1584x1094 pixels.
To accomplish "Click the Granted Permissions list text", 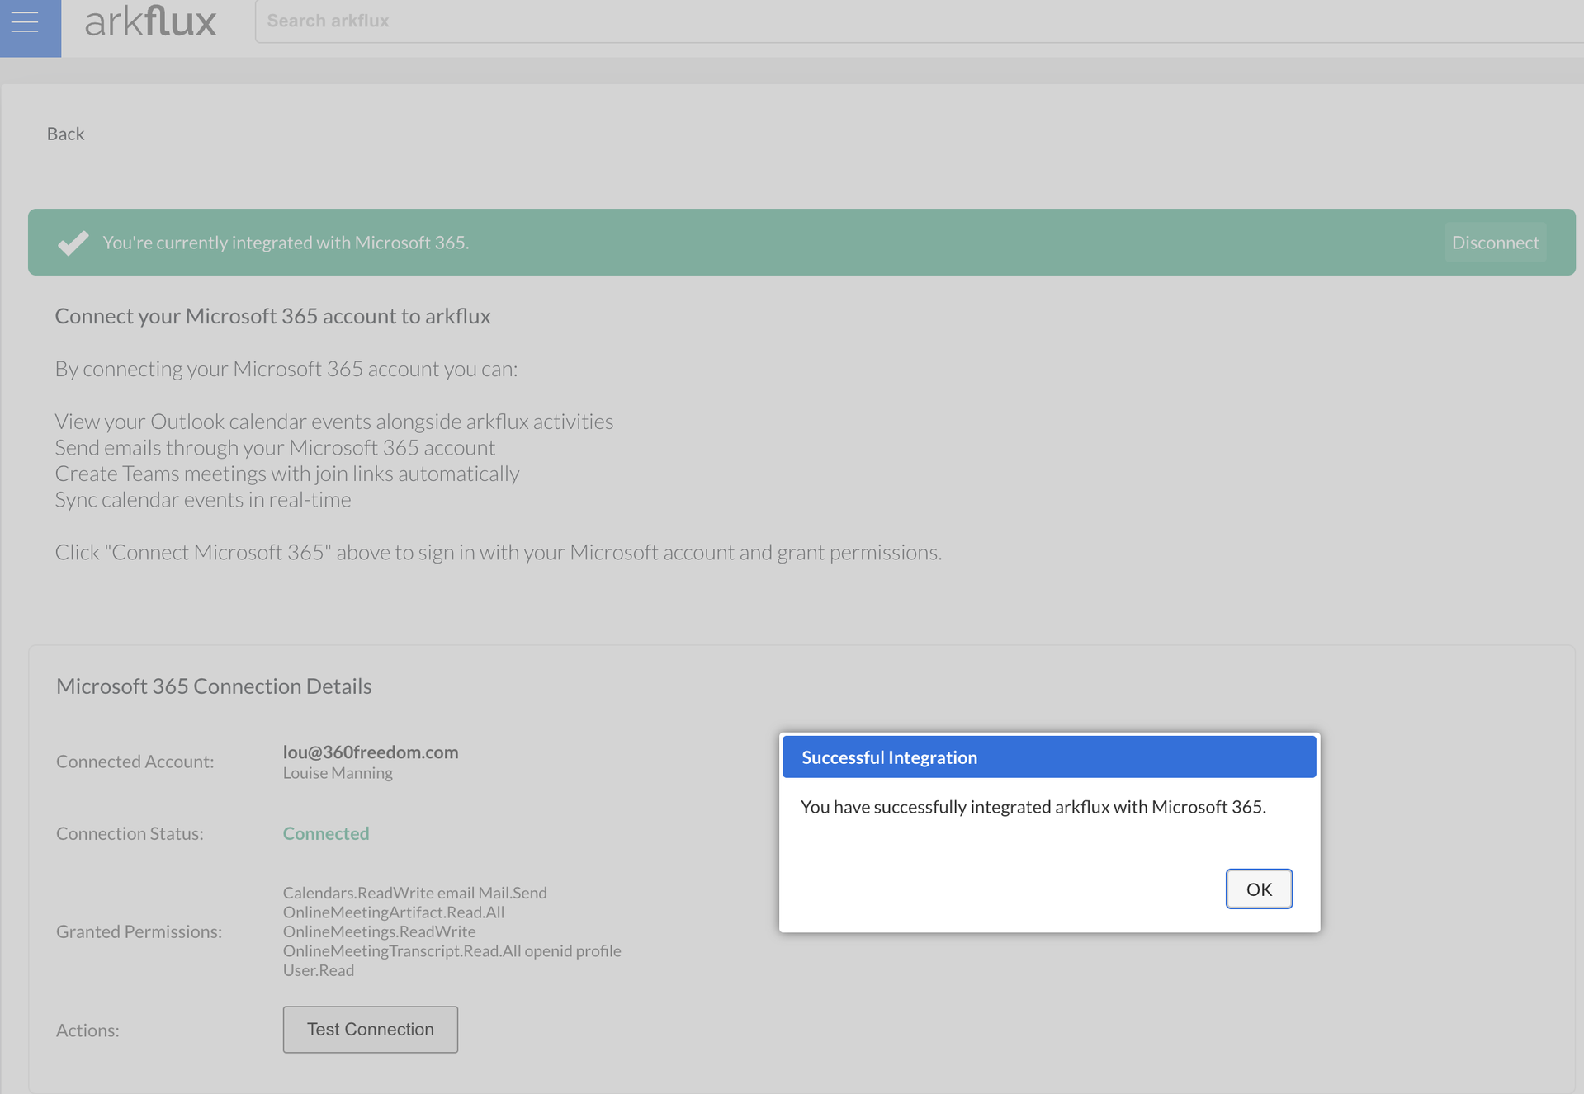I will pyautogui.click(x=452, y=931).
